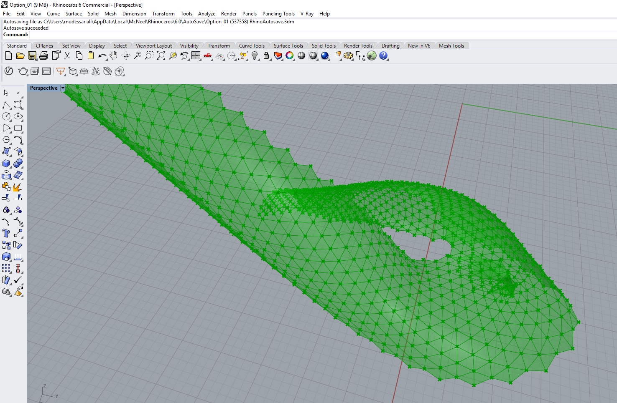Select the Circle tool in sidebar
This screenshot has height=403, width=617.
[6, 116]
